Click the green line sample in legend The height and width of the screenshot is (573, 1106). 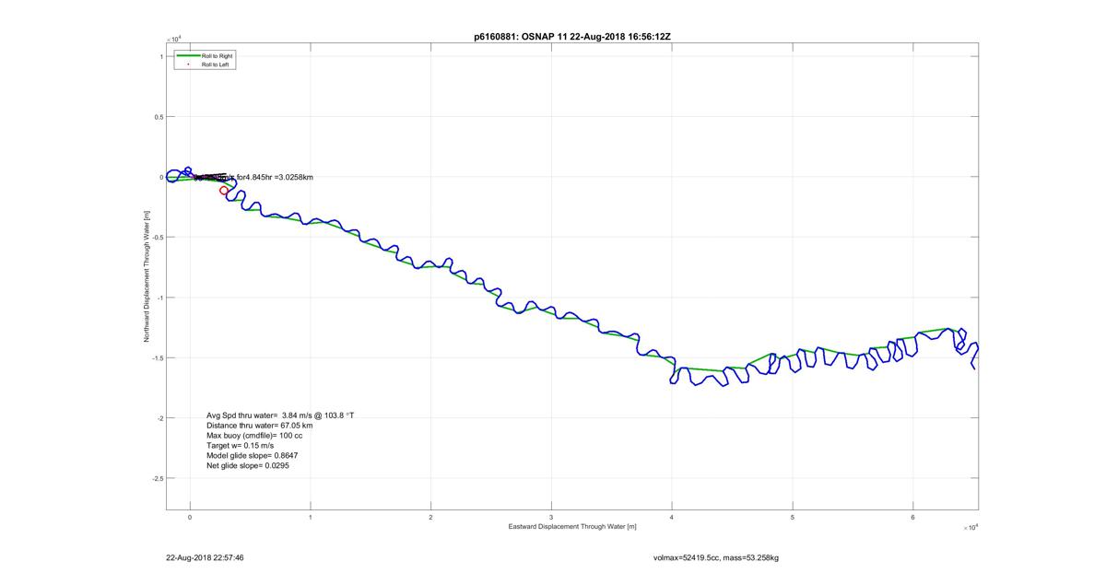tap(187, 56)
